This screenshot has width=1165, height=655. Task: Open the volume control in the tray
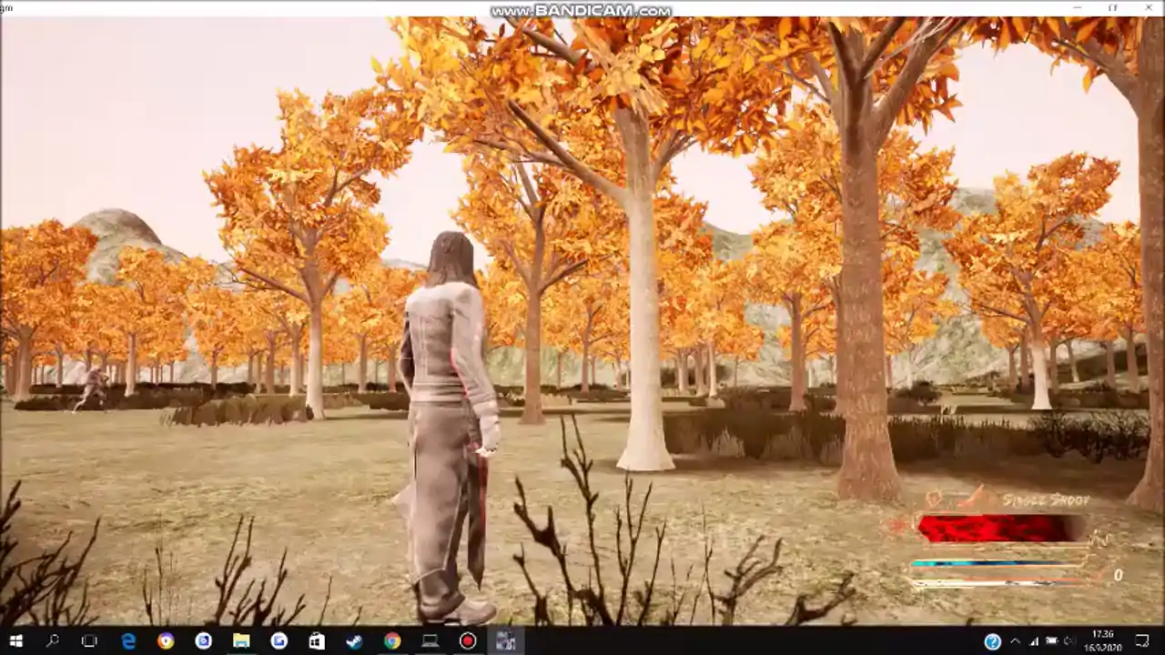click(1069, 640)
